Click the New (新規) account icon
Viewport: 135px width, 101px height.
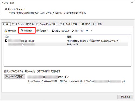(5, 31)
